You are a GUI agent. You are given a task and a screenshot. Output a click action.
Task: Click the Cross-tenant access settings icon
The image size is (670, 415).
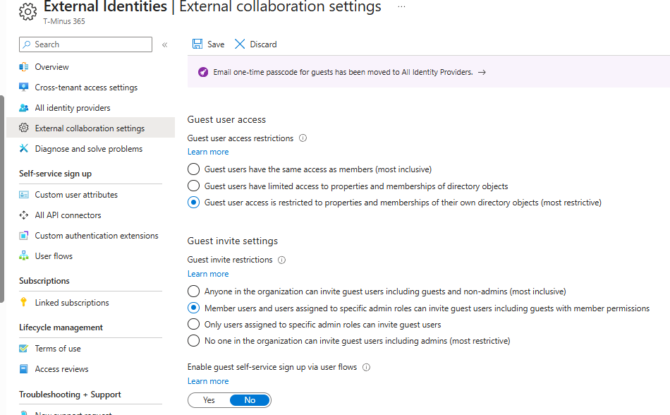click(x=24, y=88)
